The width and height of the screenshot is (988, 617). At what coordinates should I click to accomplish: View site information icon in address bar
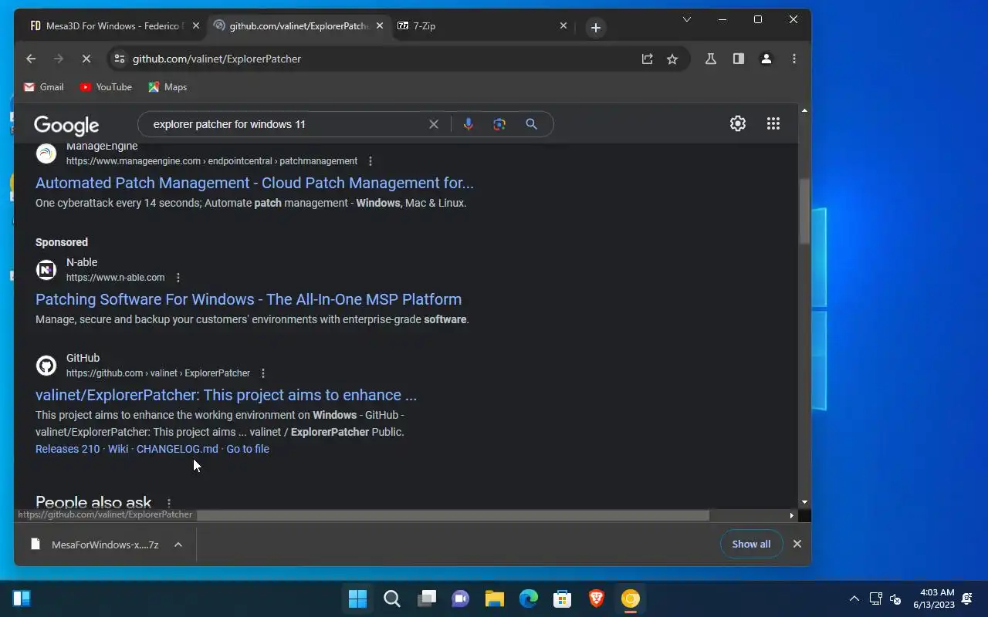pyautogui.click(x=118, y=59)
